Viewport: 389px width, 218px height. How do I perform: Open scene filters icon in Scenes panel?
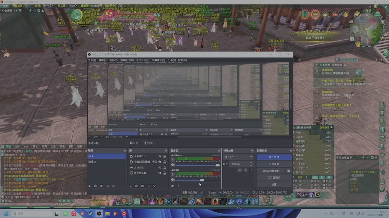click(102, 186)
